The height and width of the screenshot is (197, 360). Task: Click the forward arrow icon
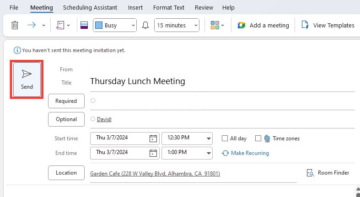pos(32,25)
